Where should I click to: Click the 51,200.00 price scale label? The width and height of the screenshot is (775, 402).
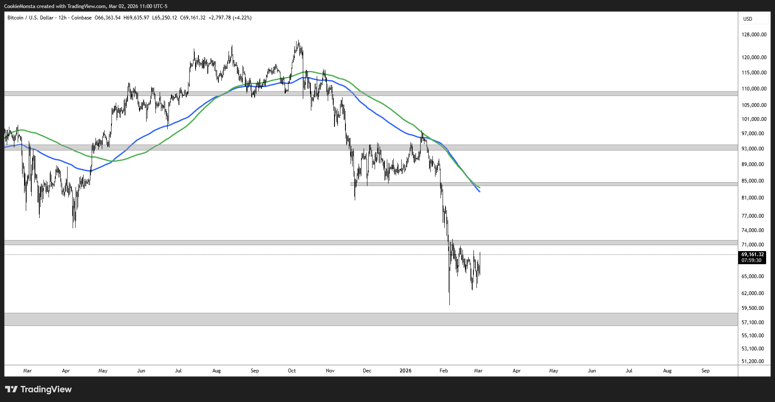(x=753, y=361)
